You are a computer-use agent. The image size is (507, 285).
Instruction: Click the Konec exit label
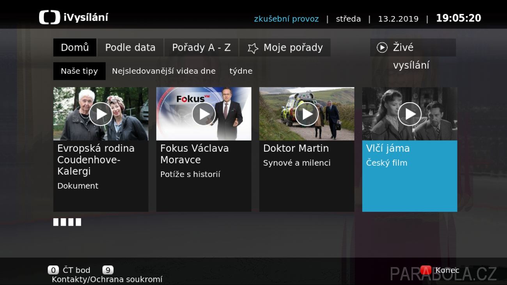coord(447,270)
